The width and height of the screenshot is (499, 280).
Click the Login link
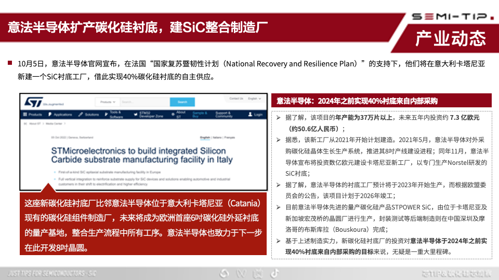[258, 115]
